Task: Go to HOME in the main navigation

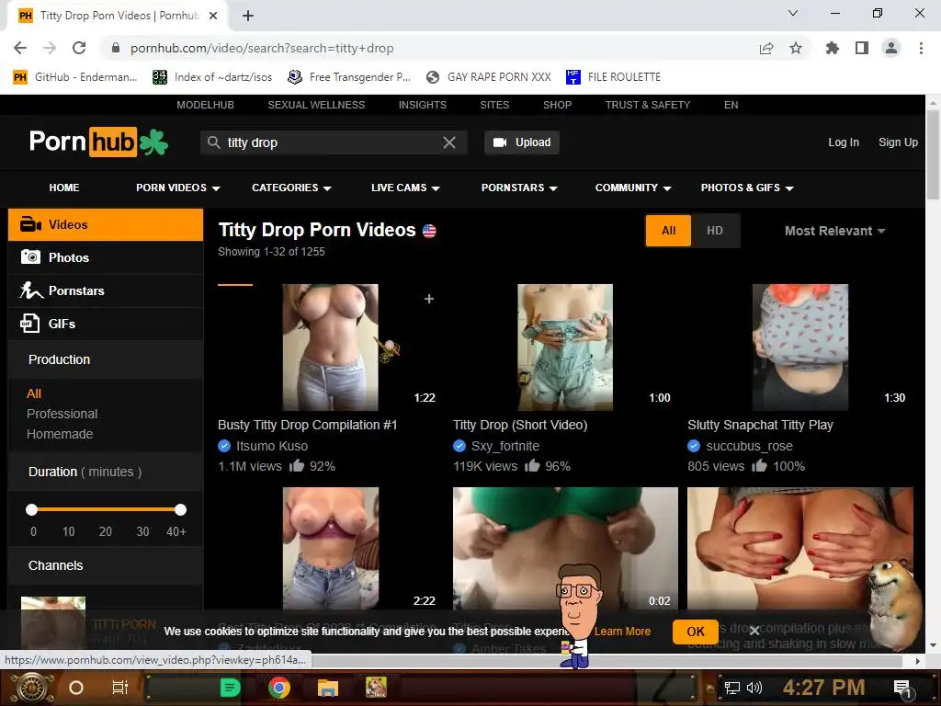Action: click(x=64, y=188)
